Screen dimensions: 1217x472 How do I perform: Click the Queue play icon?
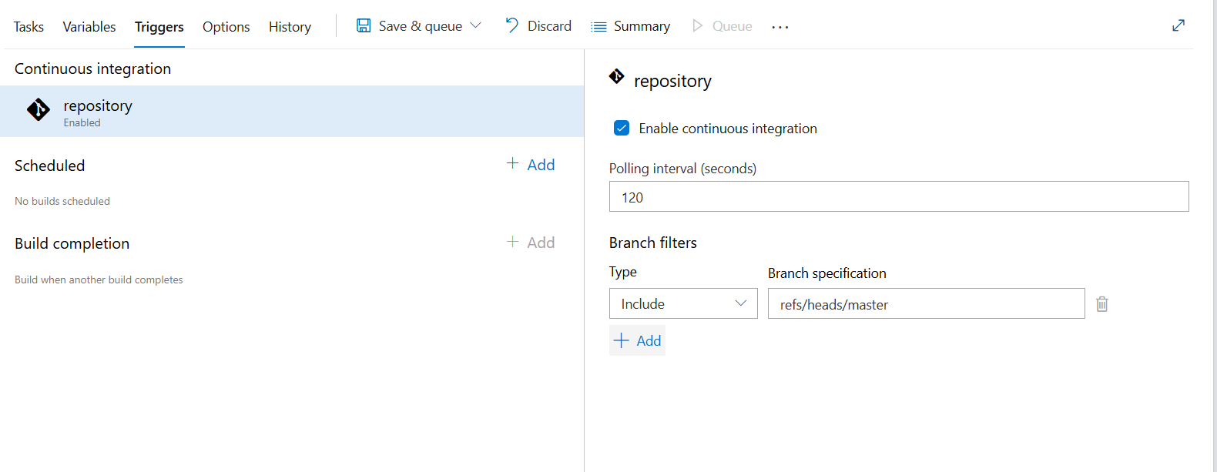(x=698, y=26)
